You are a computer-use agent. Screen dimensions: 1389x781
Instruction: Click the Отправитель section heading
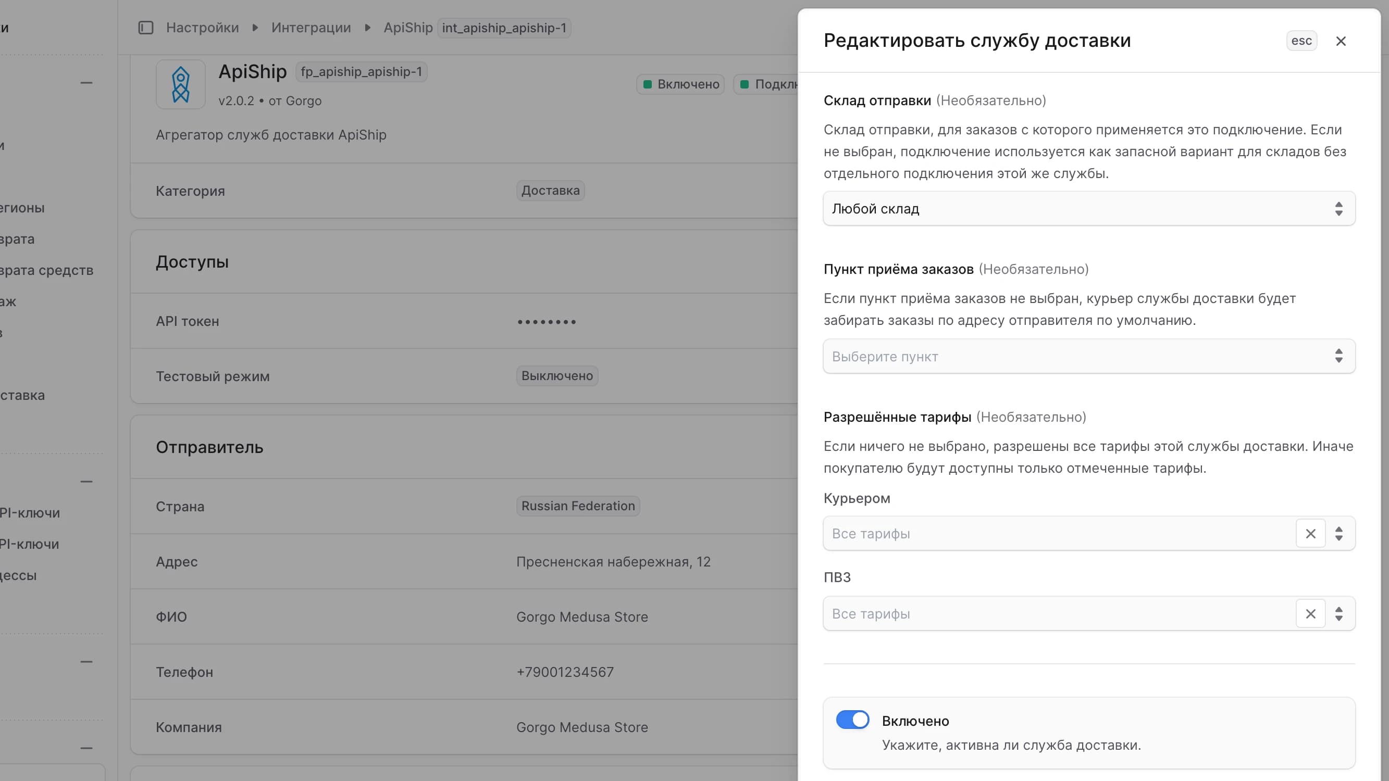click(x=209, y=447)
